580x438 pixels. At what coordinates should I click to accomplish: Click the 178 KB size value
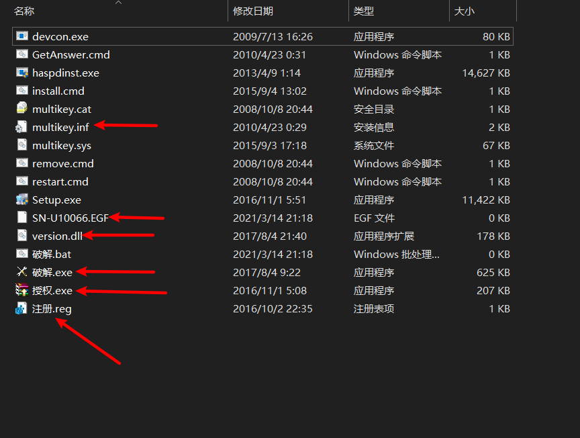click(493, 236)
